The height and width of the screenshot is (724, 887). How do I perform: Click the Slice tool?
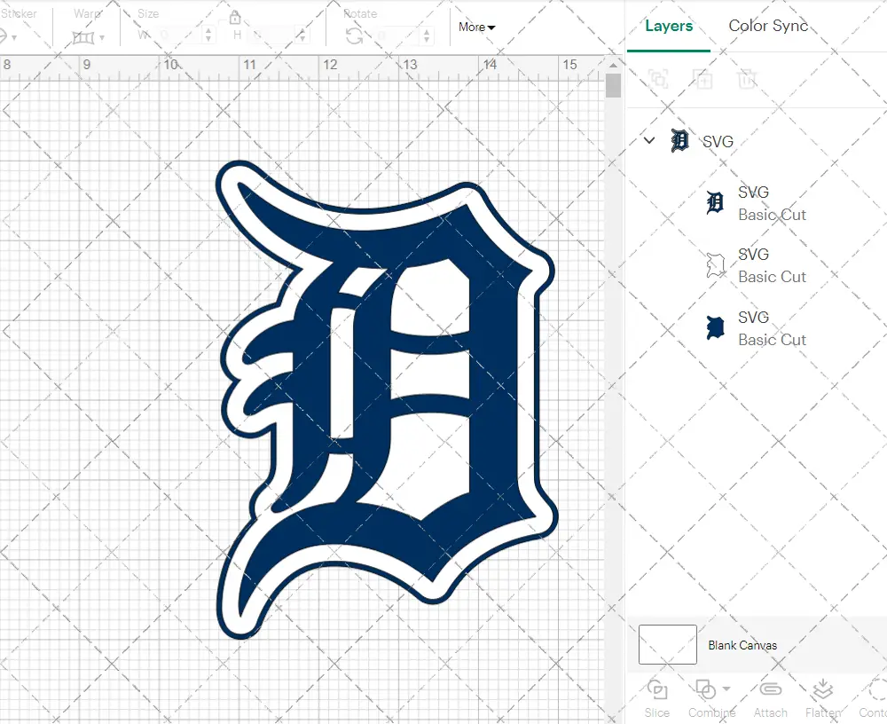pyautogui.click(x=656, y=699)
